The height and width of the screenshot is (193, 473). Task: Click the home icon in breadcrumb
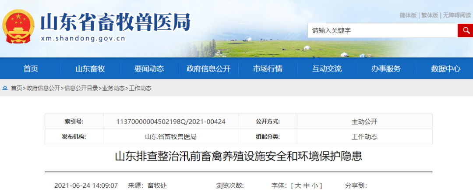(5, 88)
